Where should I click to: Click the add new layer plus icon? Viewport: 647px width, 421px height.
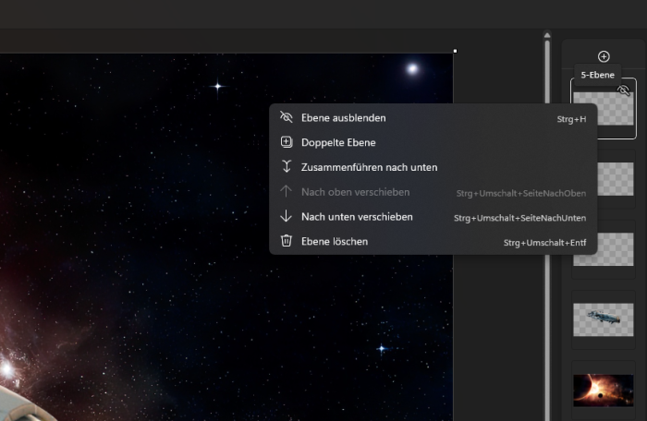(604, 56)
